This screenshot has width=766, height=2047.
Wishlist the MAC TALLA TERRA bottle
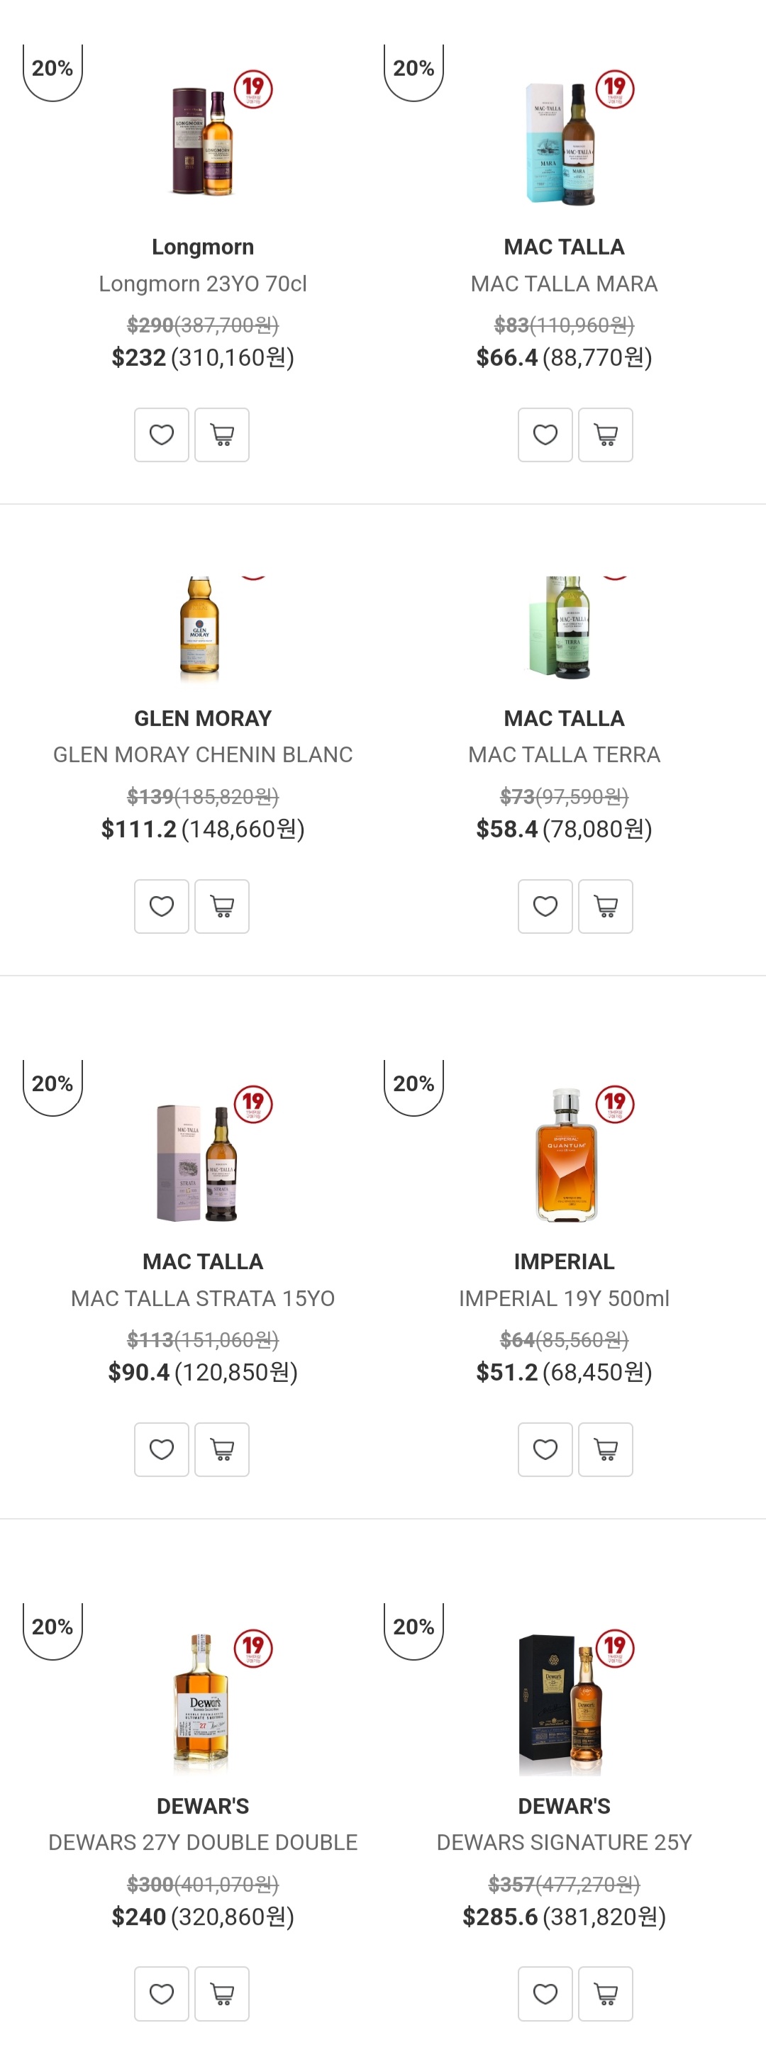tap(545, 906)
